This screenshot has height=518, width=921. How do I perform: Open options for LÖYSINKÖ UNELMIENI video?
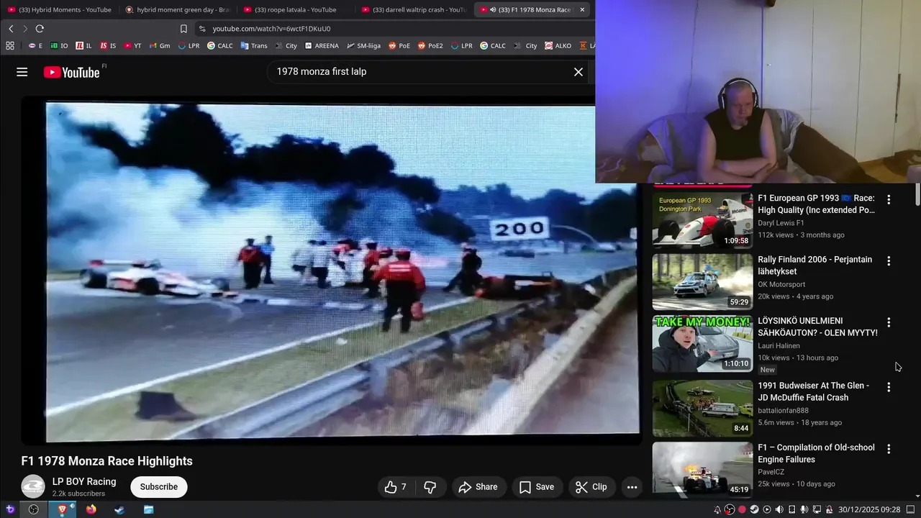point(889,322)
